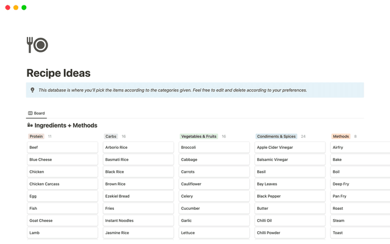
Task: Open the Blue Cheese card
Action: (63, 160)
